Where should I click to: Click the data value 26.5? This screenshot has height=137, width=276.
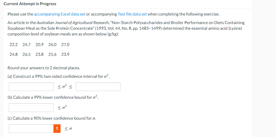click(26, 55)
